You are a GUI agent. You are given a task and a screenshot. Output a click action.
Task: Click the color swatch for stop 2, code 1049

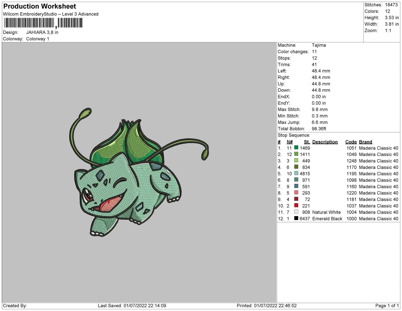(x=296, y=154)
